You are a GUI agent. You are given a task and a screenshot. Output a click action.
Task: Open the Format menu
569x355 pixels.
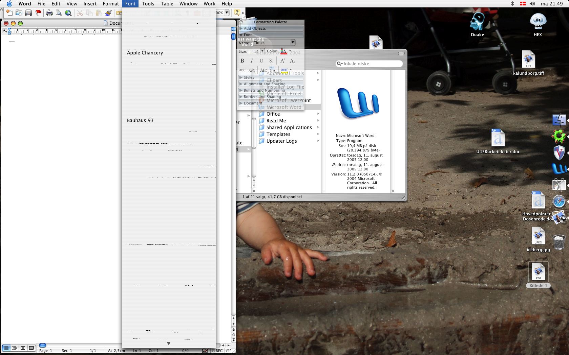111,4
